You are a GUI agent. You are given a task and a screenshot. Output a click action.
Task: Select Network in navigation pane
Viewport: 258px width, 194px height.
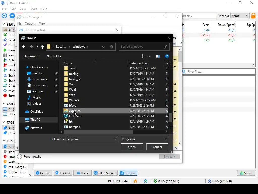(36, 128)
